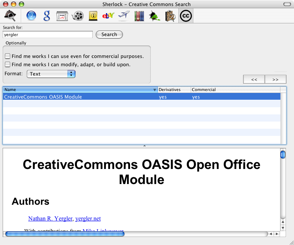Open the Dictionary books channel
Image resolution: width=294 pixels, height=245 pixels.
point(139,16)
